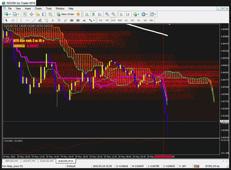231x170 pixels.
Task: Switch chart to Bar Chart style
Action: (x=87, y=14)
